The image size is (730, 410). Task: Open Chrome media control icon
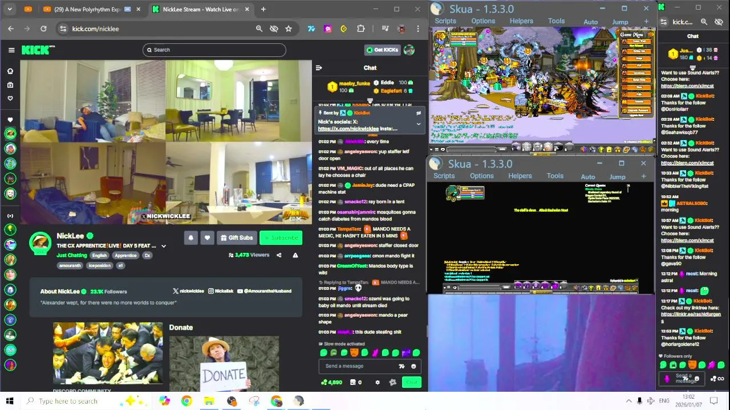386,28
